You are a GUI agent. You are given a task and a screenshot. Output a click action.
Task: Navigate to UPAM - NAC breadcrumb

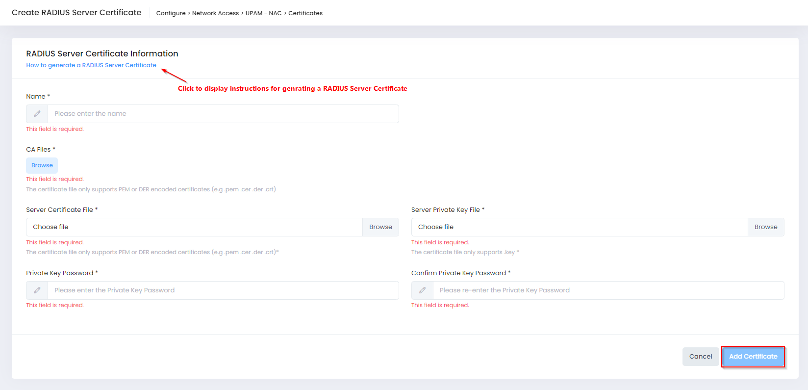pos(263,13)
